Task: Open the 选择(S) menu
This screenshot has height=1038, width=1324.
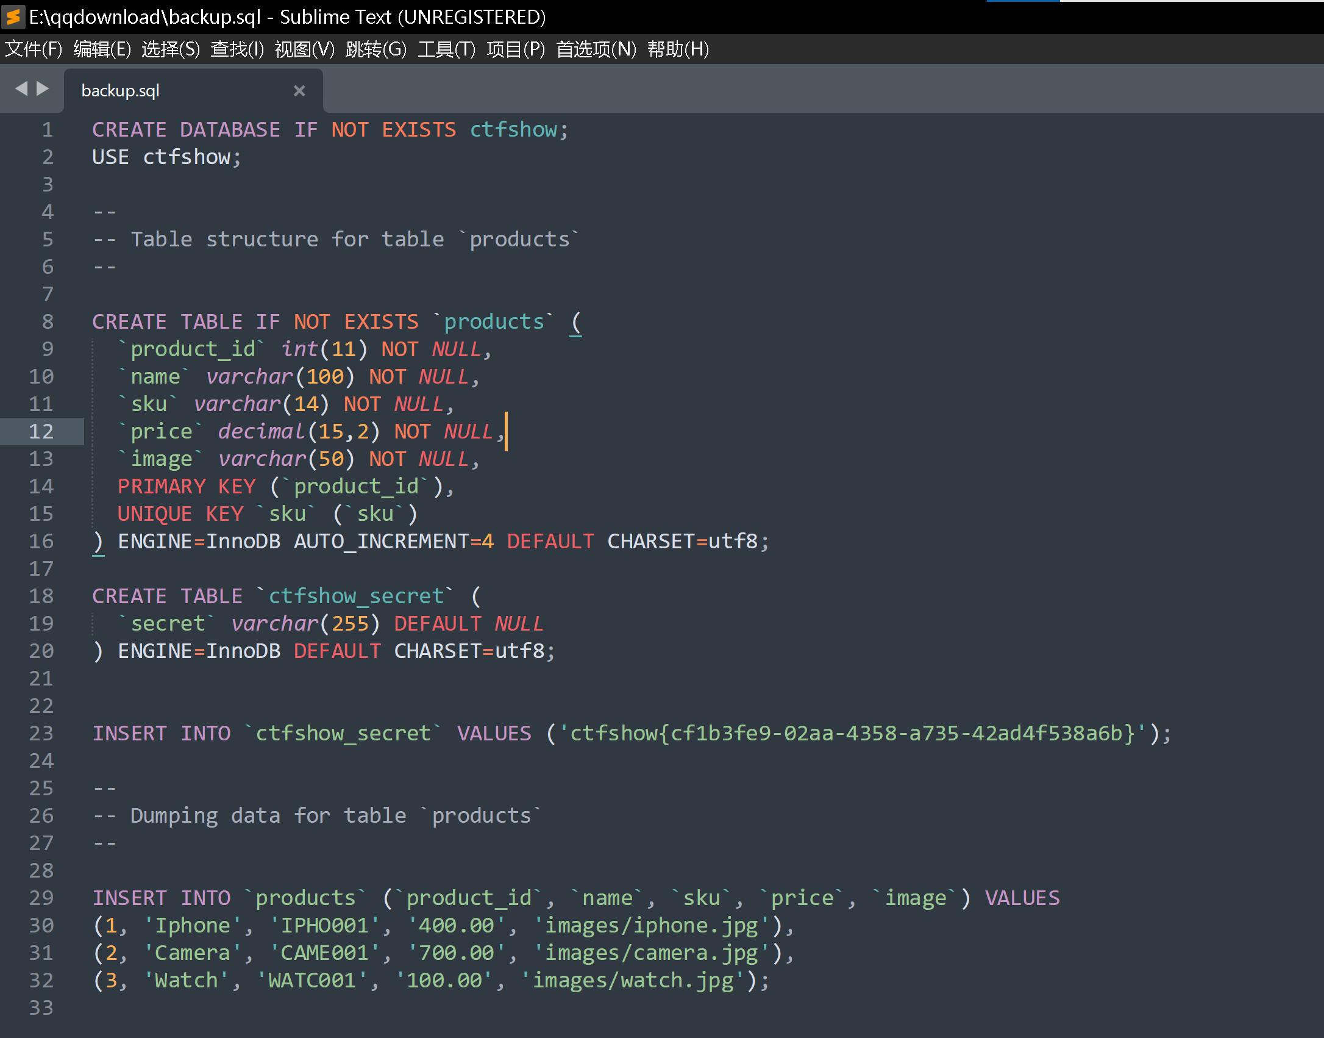Action: point(171,49)
